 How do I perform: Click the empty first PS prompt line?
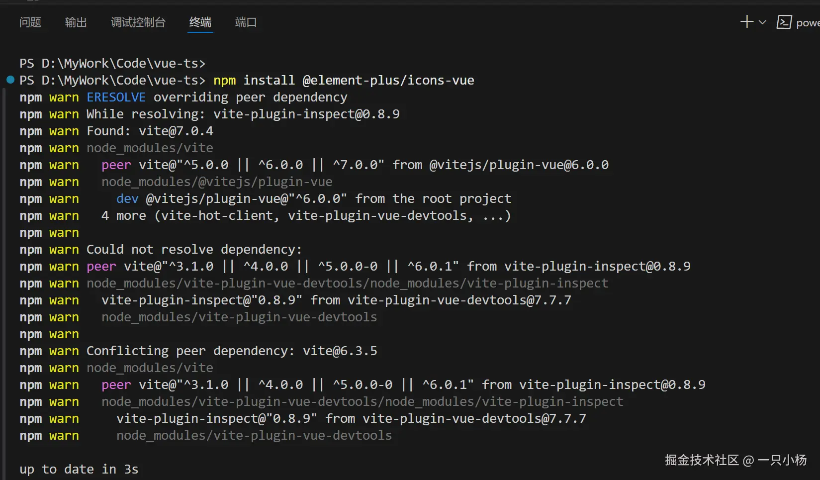click(x=112, y=63)
